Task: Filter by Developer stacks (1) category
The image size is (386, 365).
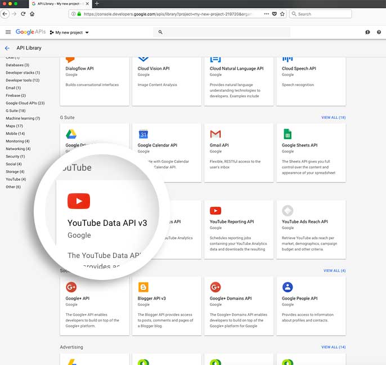Action: [x=23, y=73]
